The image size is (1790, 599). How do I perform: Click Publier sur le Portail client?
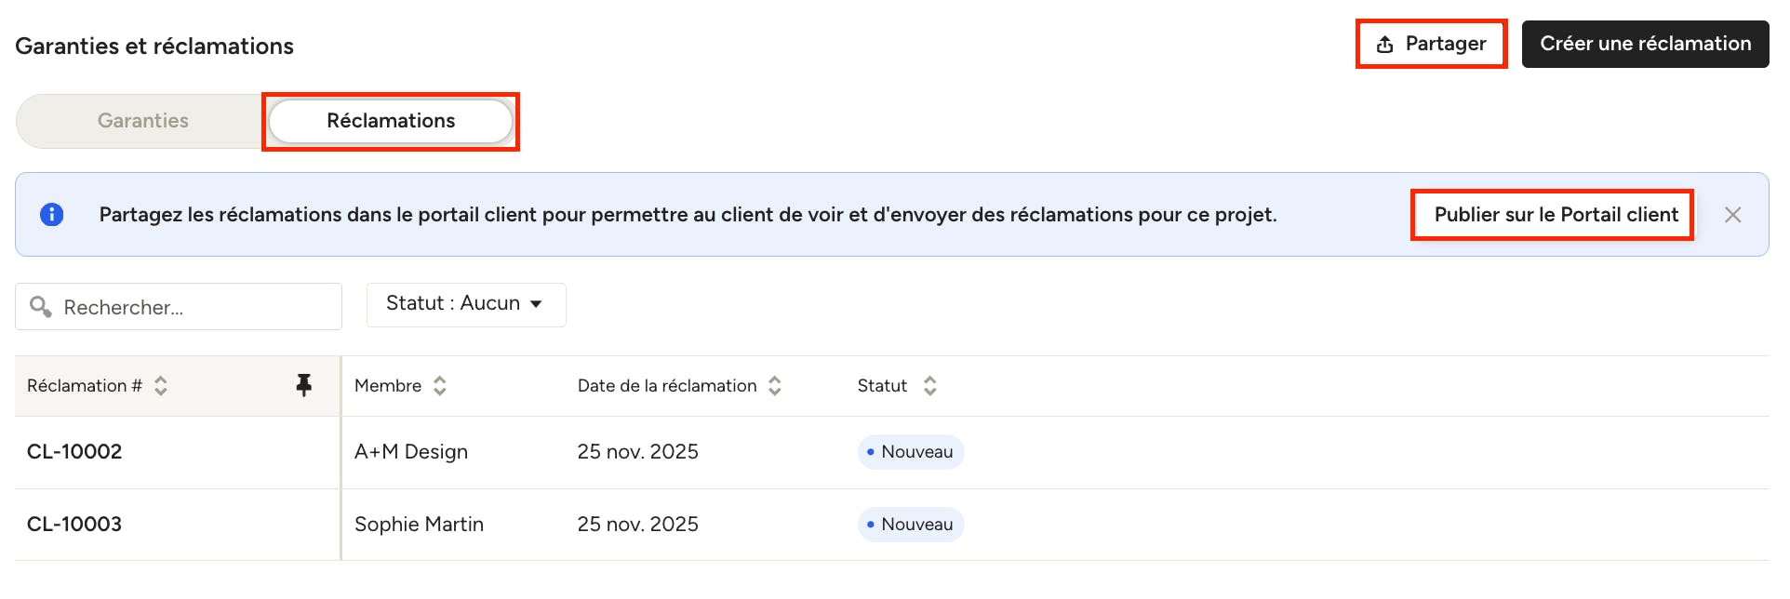pyautogui.click(x=1556, y=215)
